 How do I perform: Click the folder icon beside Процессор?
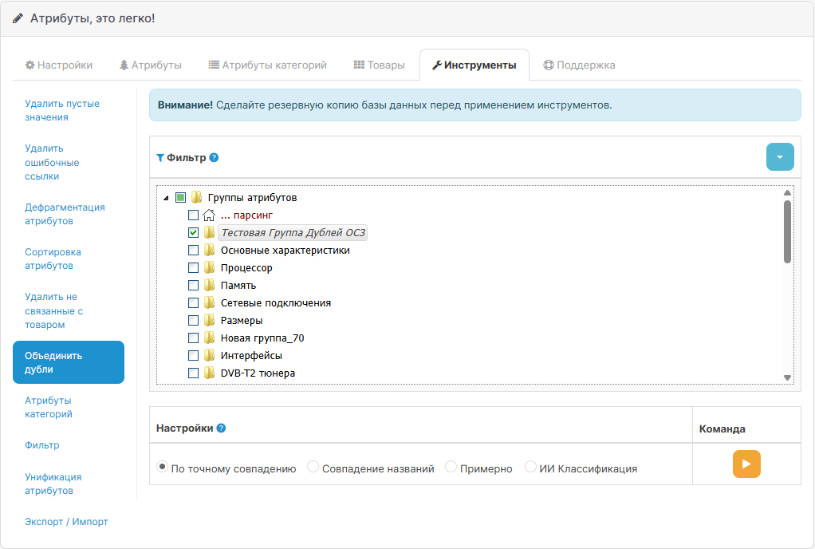209,268
